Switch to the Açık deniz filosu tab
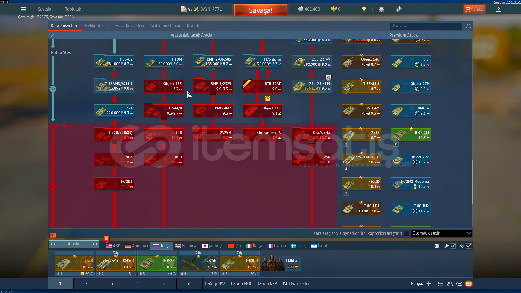521x293 pixels. 165,26
